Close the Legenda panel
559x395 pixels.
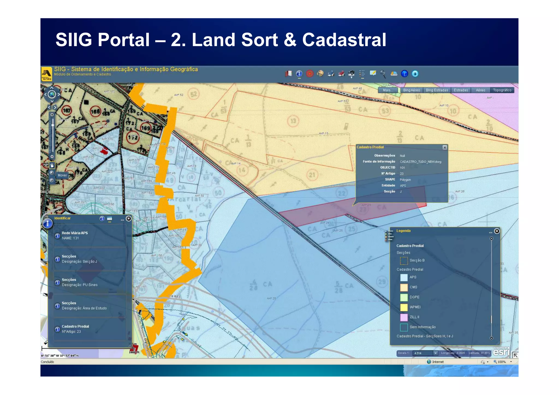point(497,231)
